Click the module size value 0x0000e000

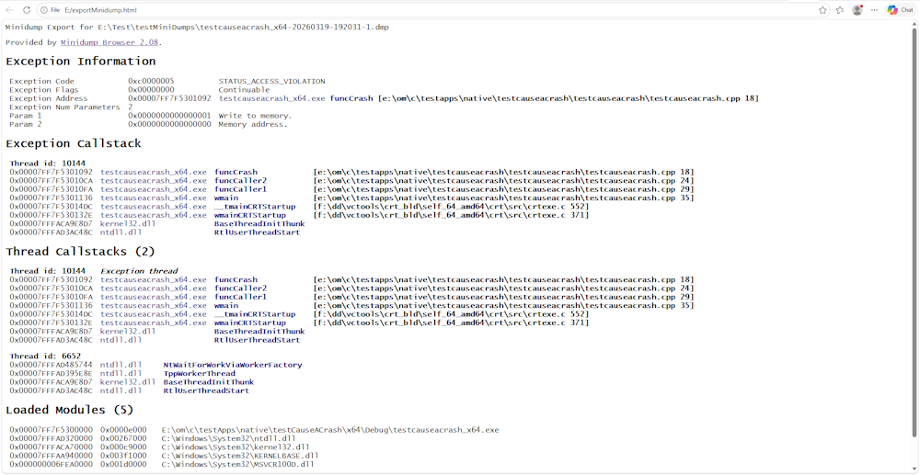pos(123,430)
